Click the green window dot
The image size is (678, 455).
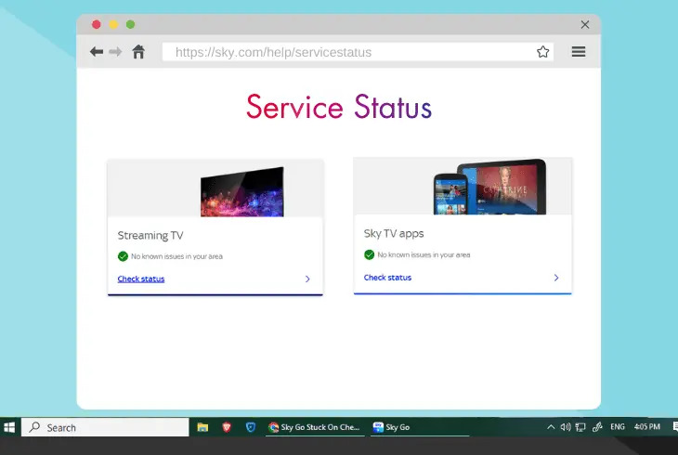130,25
